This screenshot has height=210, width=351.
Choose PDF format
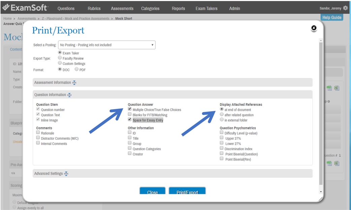pyautogui.click(x=76, y=69)
